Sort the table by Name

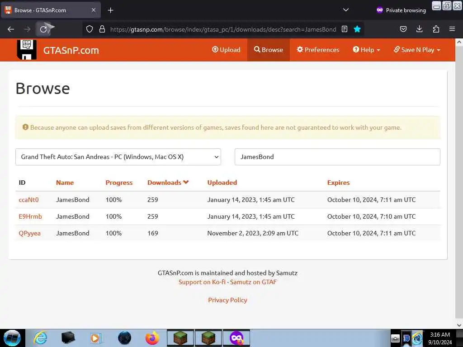(x=65, y=183)
